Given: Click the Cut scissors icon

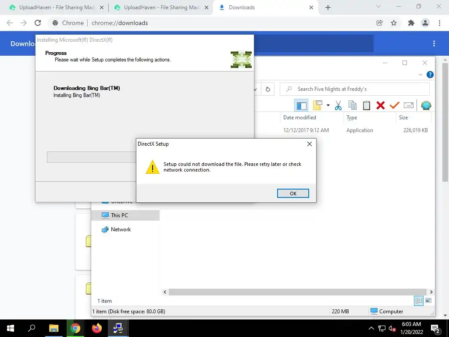Looking at the screenshot, I should click(338, 105).
